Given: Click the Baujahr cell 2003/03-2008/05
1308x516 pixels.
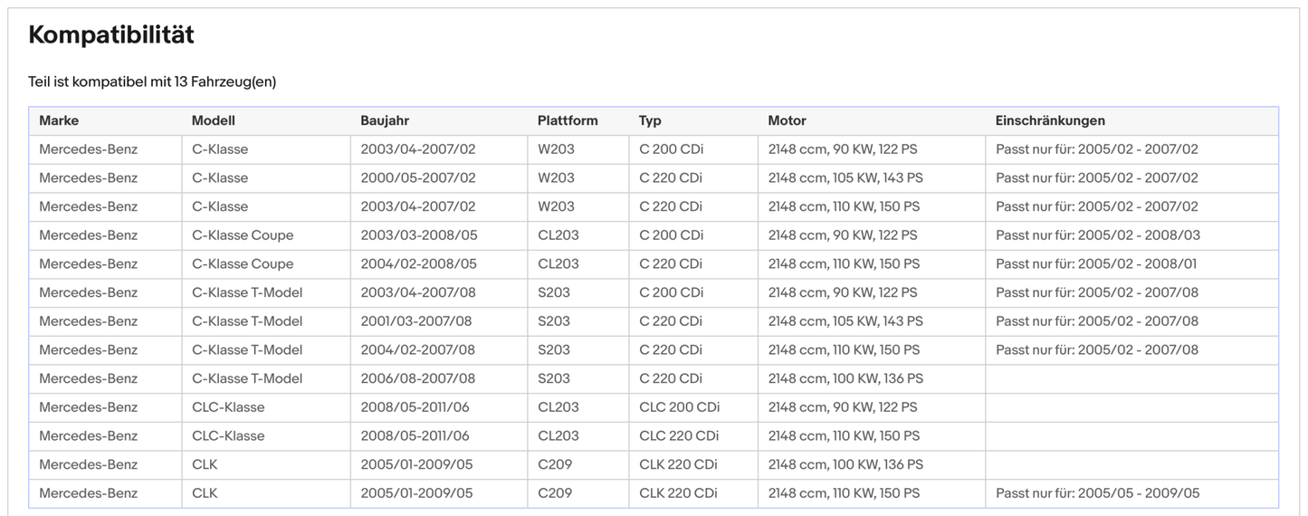Looking at the screenshot, I should click(x=418, y=235).
